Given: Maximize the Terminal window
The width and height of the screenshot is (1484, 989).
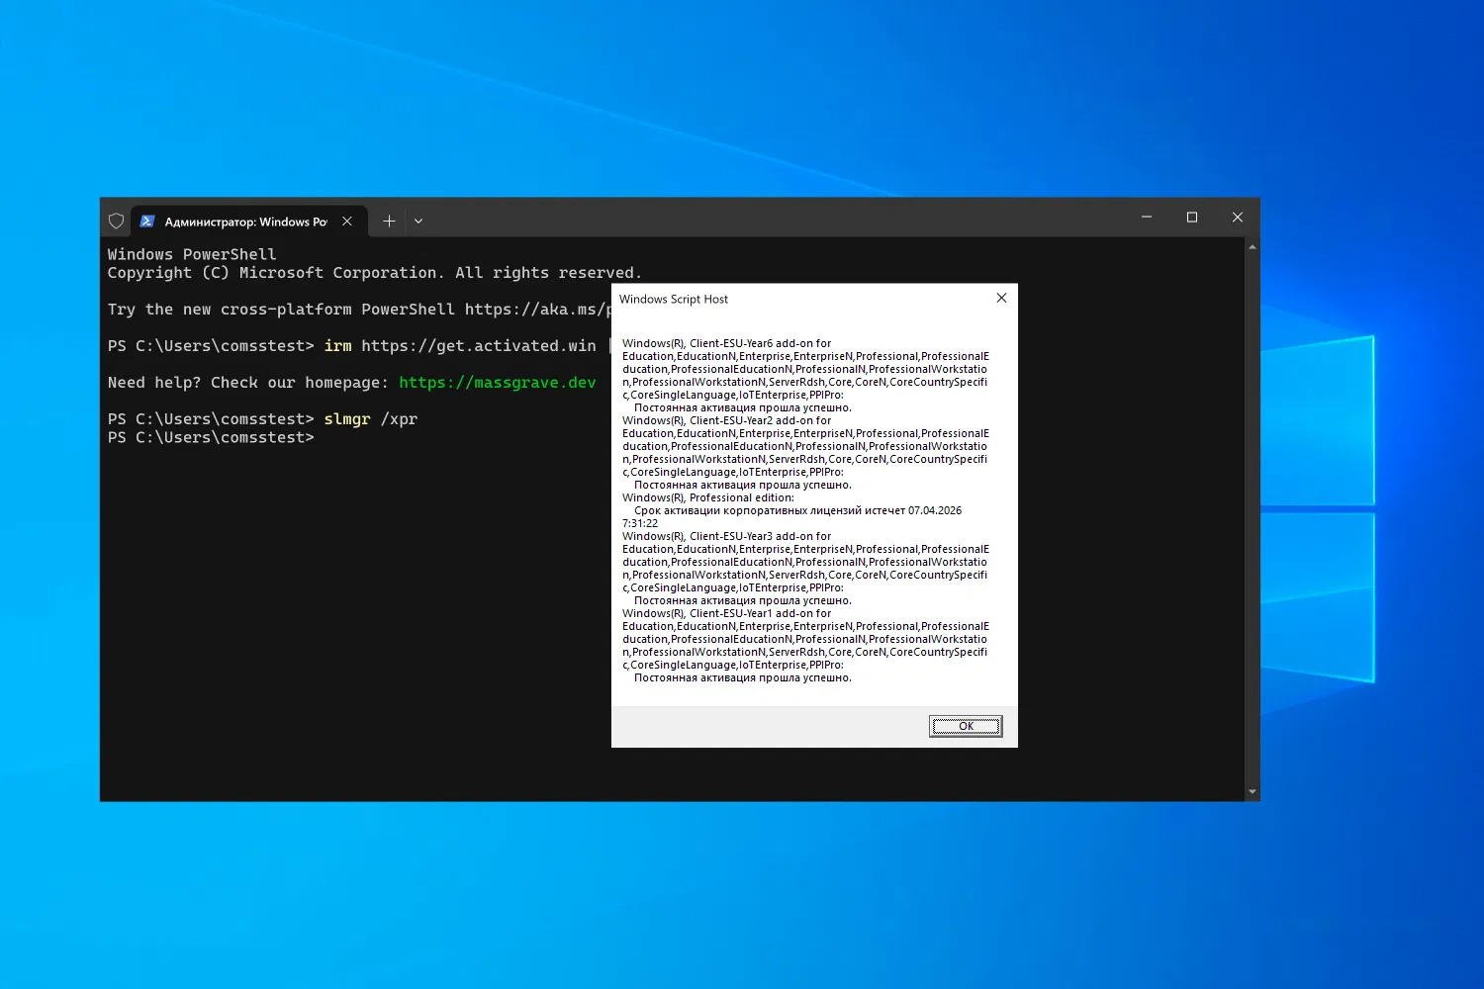Looking at the screenshot, I should [x=1192, y=218].
